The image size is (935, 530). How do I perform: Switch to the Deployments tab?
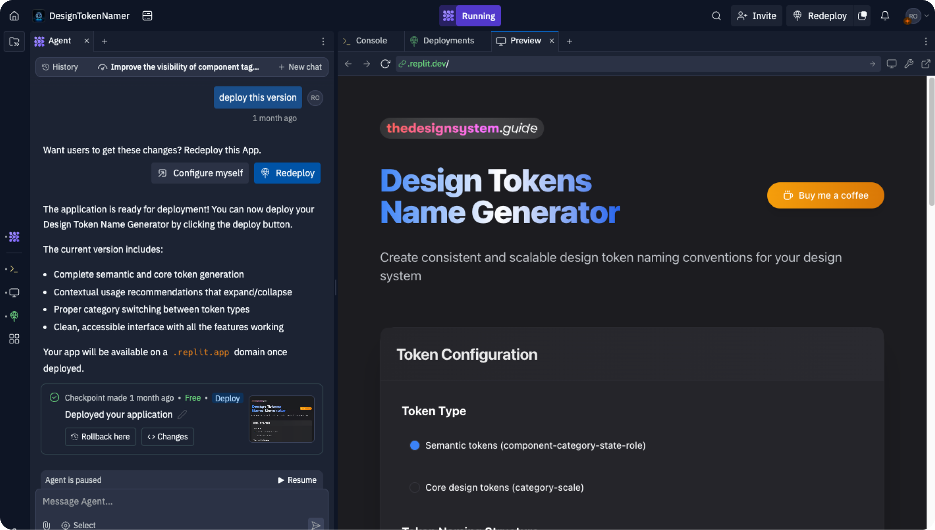pyautogui.click(x=448, y=41)
